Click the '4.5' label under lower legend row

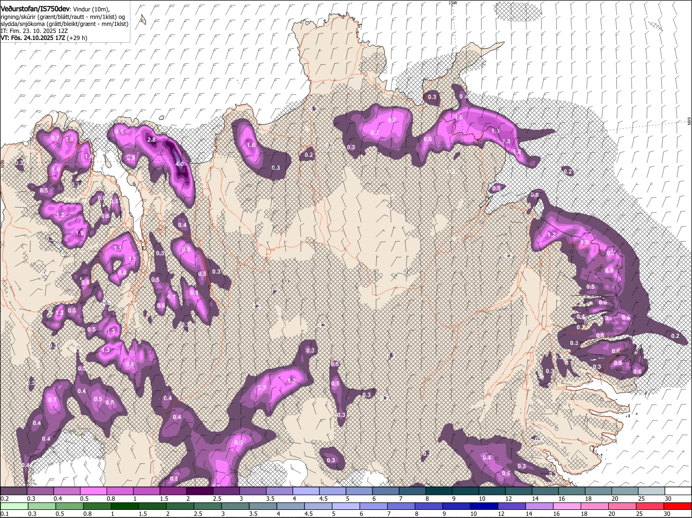[x=309, y=514]
